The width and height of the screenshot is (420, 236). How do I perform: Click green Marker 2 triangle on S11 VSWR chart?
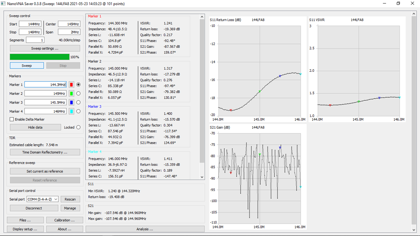(359, 102)
